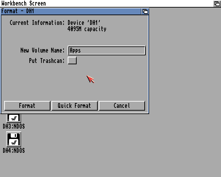The width and height of the screenshot is (221, 177).
Task: Cancel the Format dialog
Action: point(122,106)
